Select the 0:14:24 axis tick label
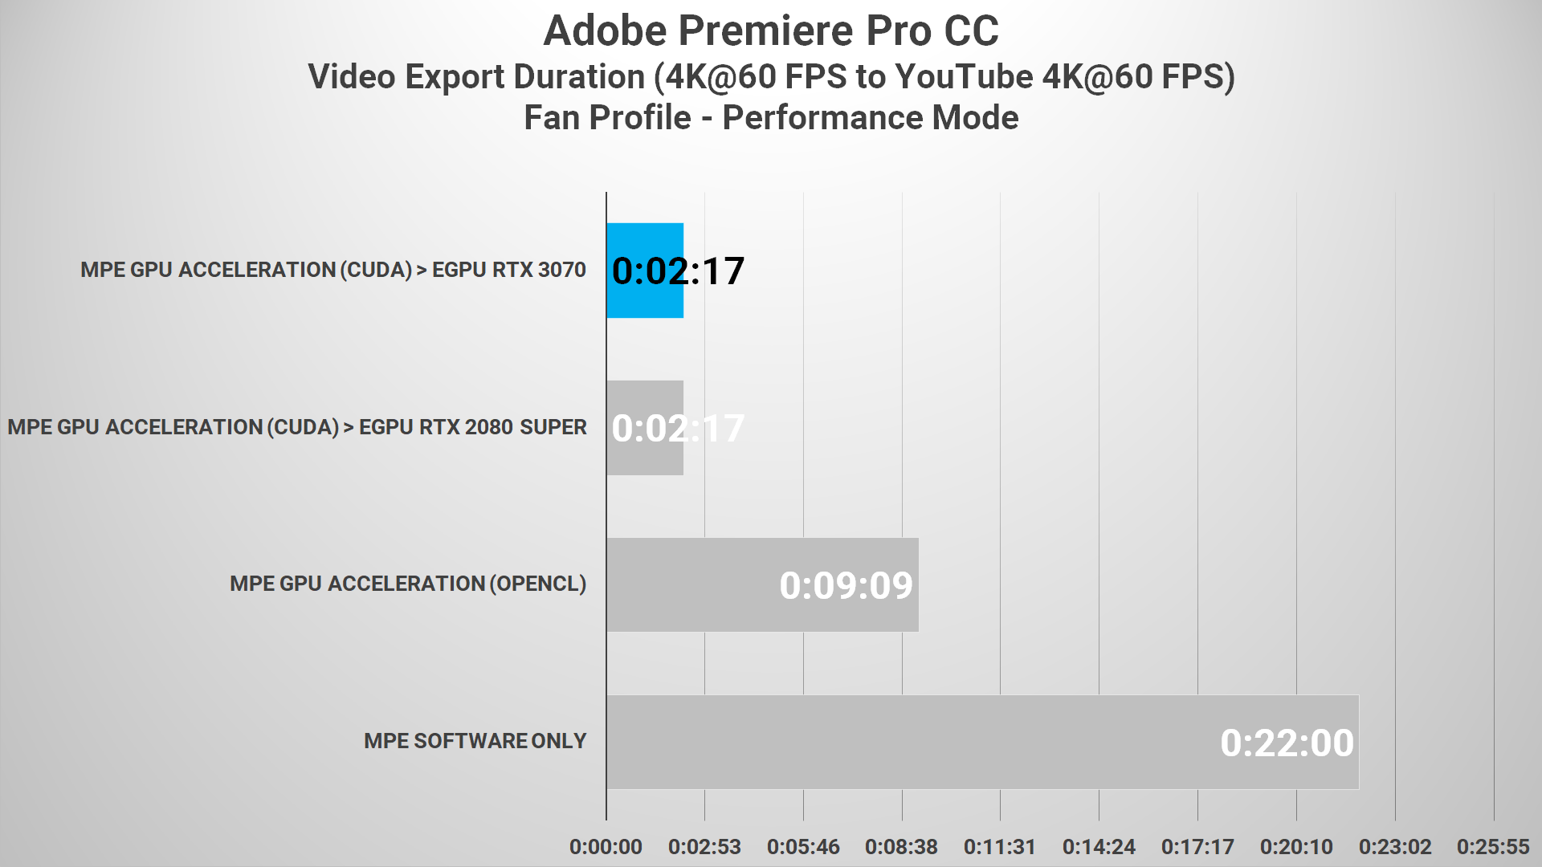Viewport: 1542px width, 867px height. (1099, 847)
